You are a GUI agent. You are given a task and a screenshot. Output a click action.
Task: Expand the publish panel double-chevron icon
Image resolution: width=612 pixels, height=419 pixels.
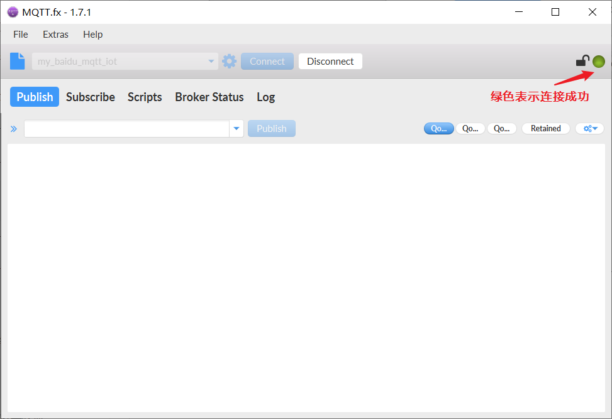tap(14, 129)
